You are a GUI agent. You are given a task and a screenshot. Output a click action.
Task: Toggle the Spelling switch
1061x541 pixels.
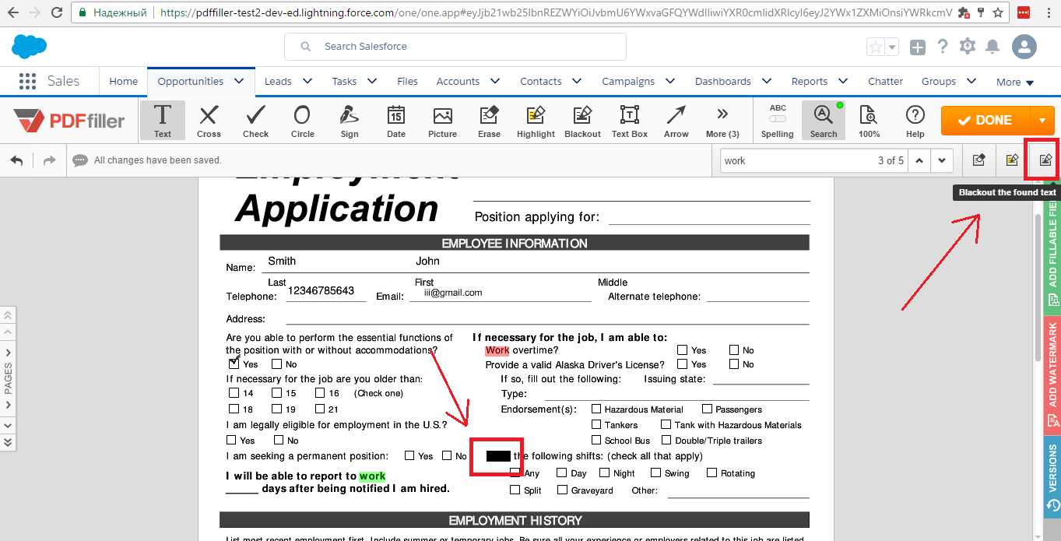tap(777, 118)
